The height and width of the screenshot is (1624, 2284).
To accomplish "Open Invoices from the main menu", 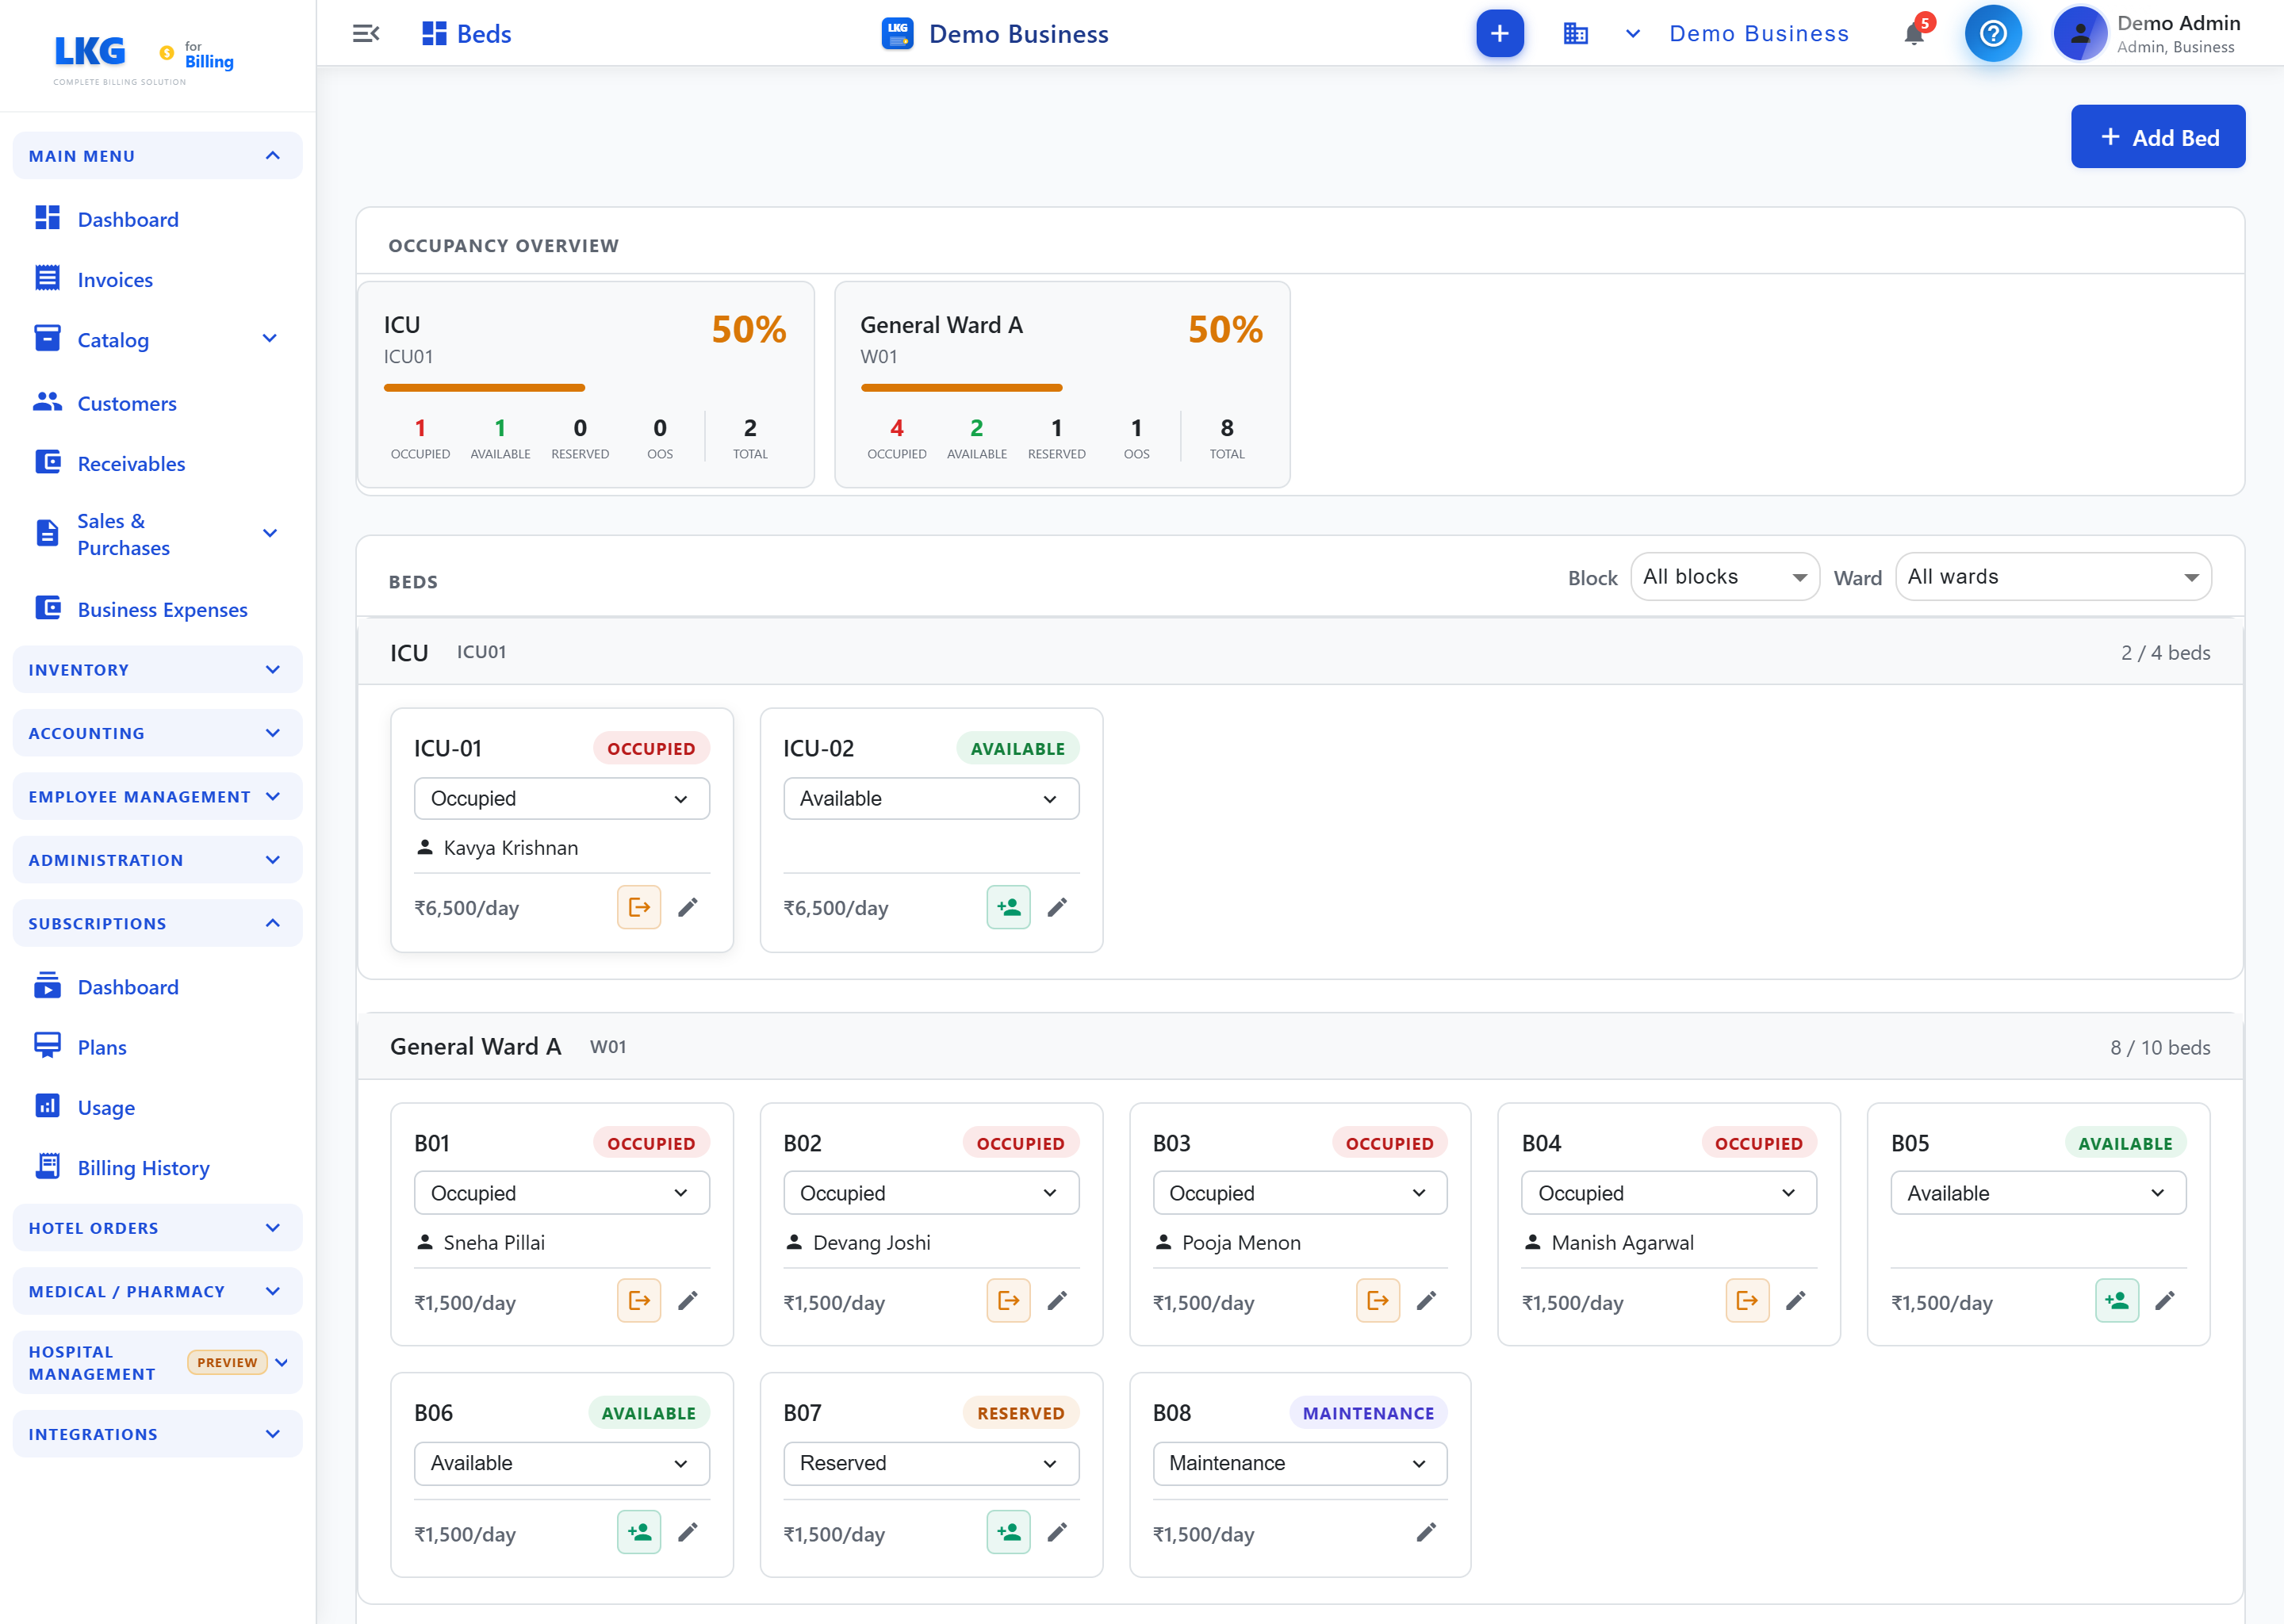I will click(x=115, y=280).
